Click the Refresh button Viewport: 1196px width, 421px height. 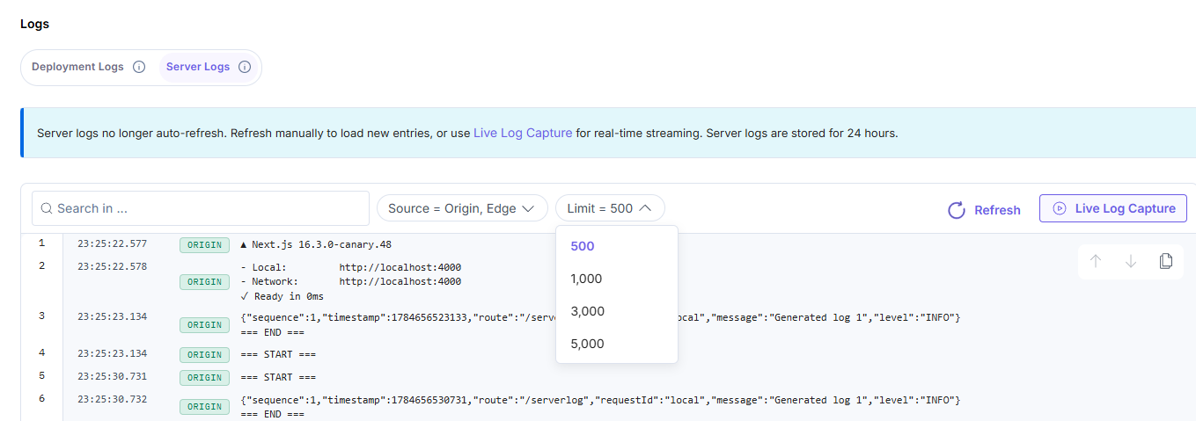coord(984,210)
